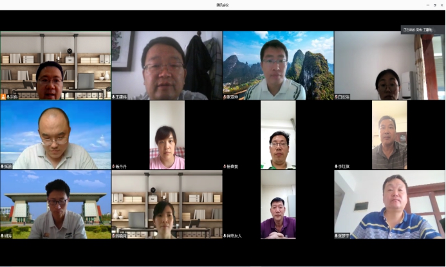Screen dimensions: 446x267
Task: Select the man in purple shirt's video
Action: 278,203
